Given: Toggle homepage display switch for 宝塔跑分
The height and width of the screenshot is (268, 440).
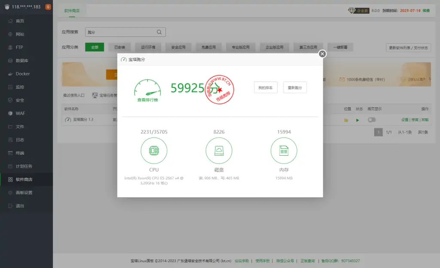Looking at the screenshot, I should tap(372, 120).
